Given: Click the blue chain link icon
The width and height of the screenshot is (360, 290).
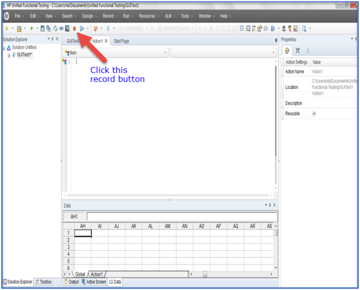Looking at the screenshot, I should tap(61, 29).
